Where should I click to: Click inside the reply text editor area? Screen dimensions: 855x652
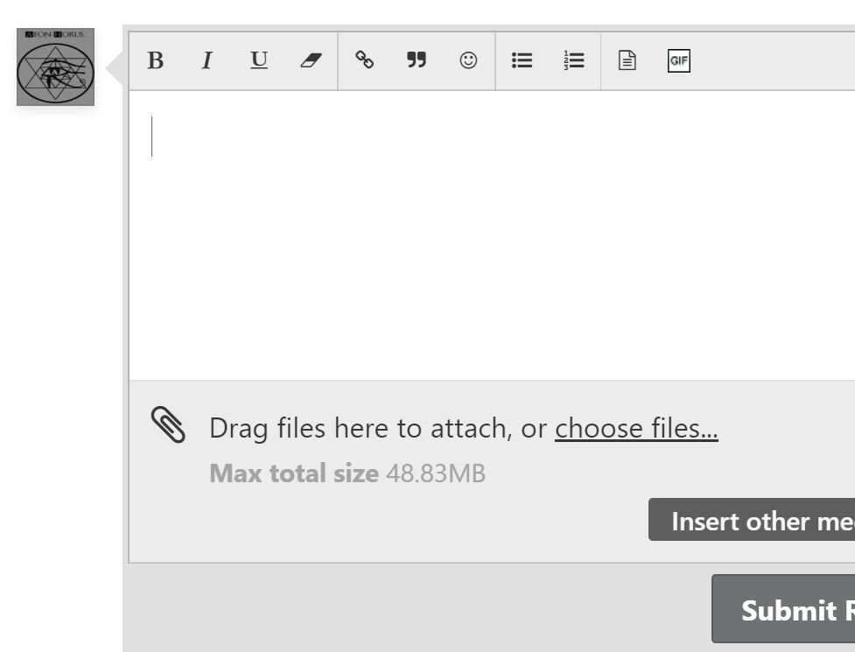[490, 236]
